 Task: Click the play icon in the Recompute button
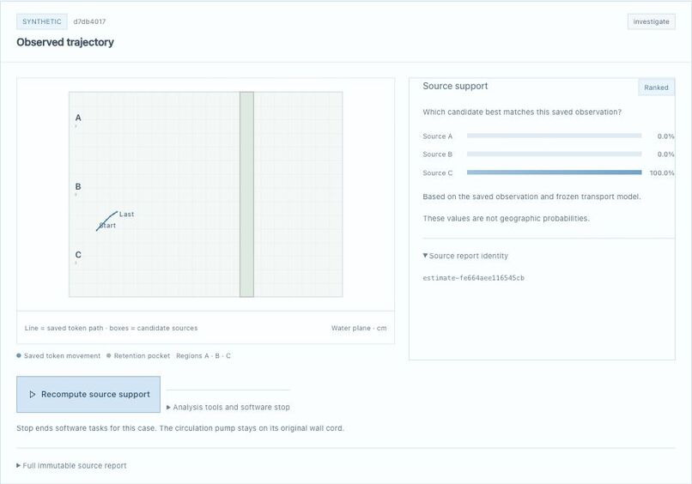pyautogui.click(x=33, y=395)
